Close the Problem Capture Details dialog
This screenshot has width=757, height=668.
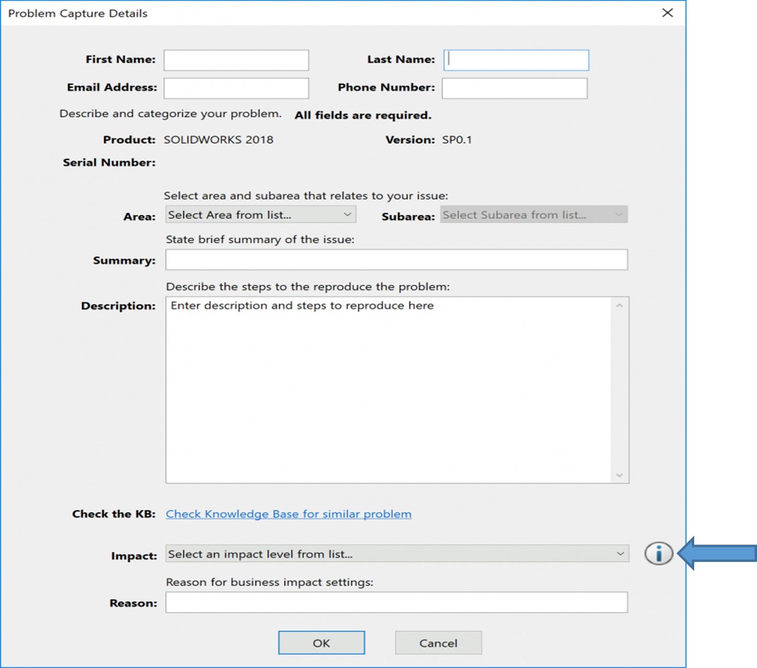click(x=667, y=13)
